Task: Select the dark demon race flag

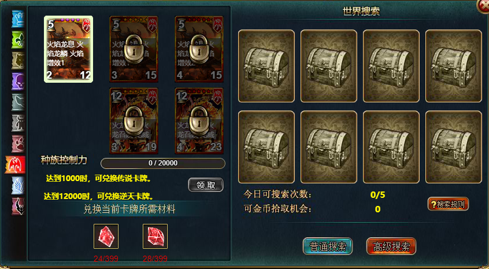Action: click(18, 206)
